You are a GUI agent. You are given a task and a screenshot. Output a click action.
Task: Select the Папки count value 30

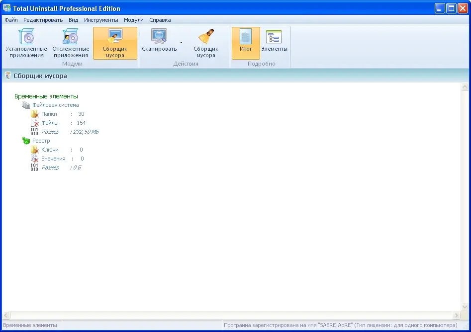(81, 114)
